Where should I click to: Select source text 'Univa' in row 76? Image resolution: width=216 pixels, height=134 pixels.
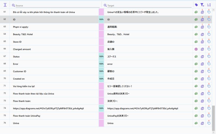16,123
